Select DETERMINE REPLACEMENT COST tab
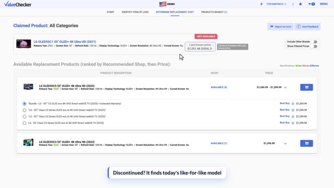The image size is (334, 188). 175,12
